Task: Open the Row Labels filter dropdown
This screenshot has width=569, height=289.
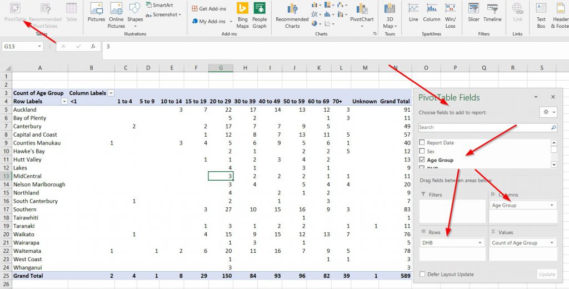Action: 64,102
